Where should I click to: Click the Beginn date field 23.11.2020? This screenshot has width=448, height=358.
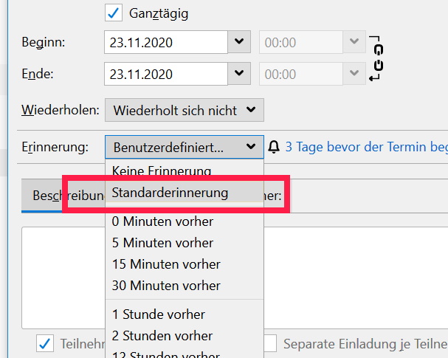[x=165, y=42]
